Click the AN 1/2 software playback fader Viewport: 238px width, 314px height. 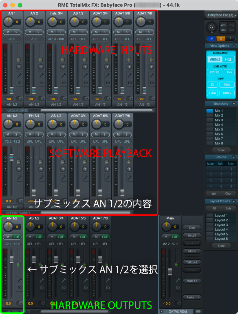click(x=12, y=157)
